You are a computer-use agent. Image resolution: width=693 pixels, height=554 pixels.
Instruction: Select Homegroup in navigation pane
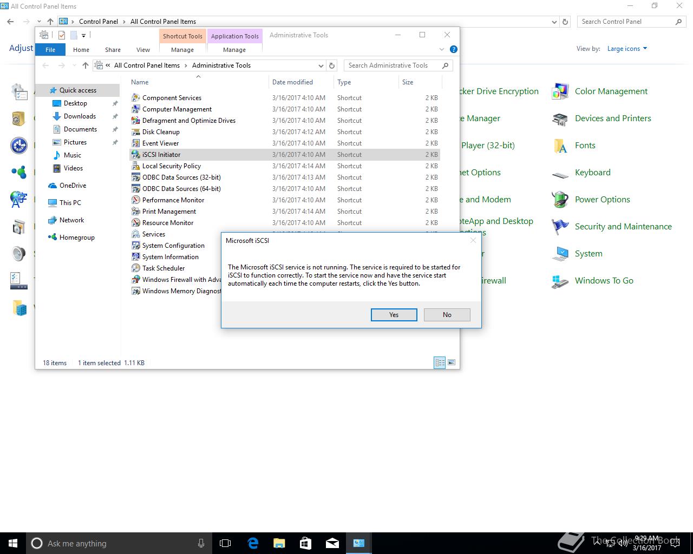point(77,238)
